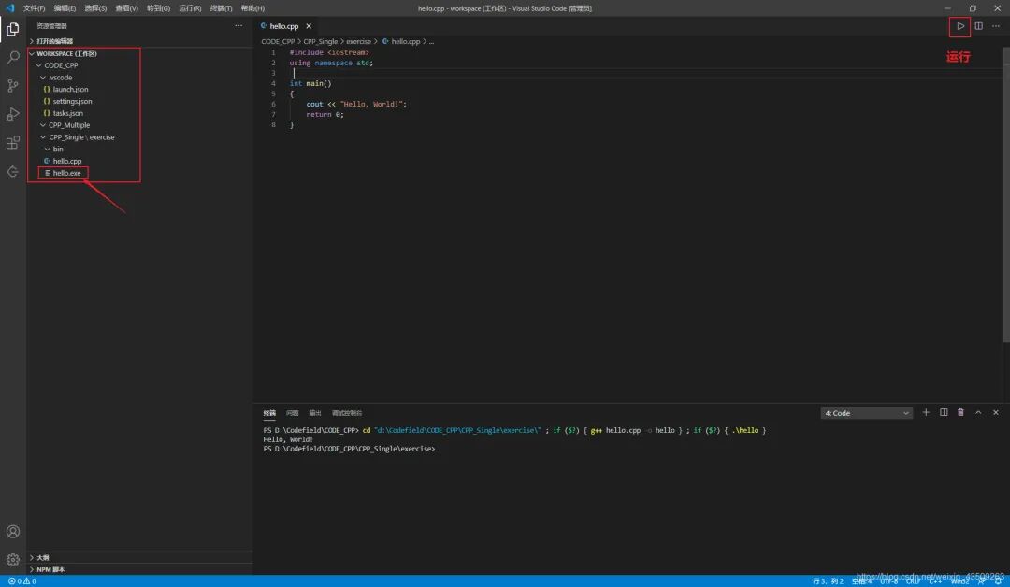Open the View menu

click(126, 8)
